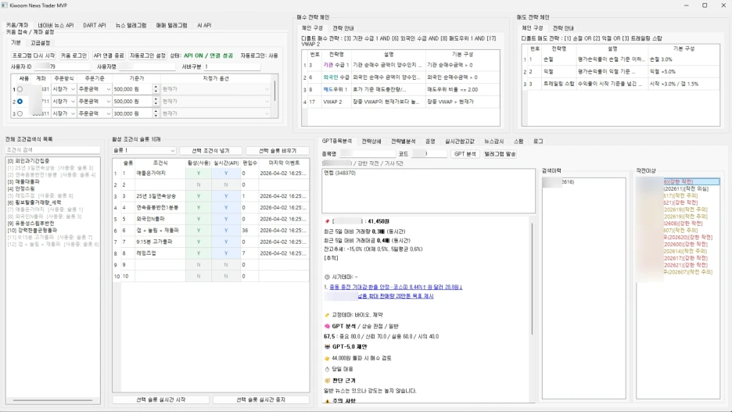Viewport: 732px width, 412px height.
Task: Open the sell-chain 전략 안내 tab
Action: tap(563, 28)
